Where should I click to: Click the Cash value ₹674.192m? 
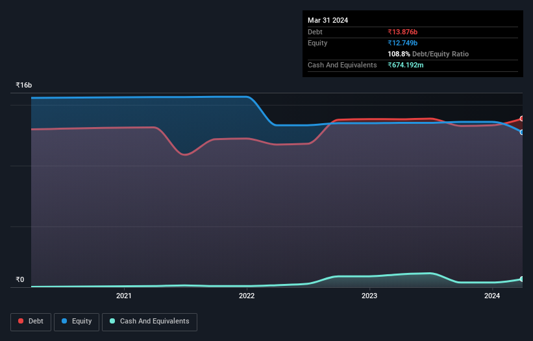pyautogui.click(x=406, y=65)
